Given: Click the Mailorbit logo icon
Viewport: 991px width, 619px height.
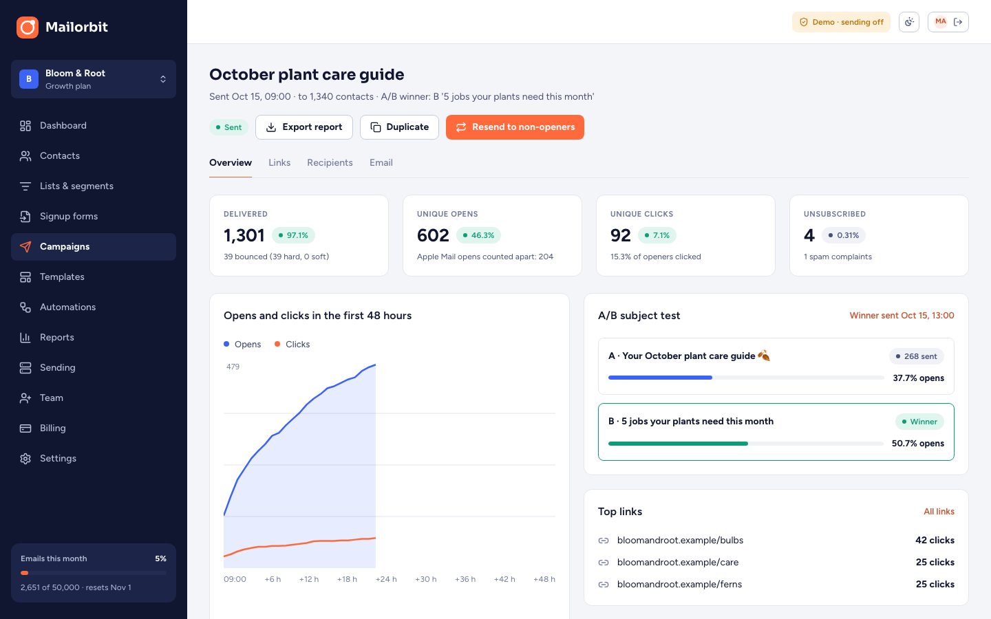Looking at the screenshot, I should click(x=28, y=28).
